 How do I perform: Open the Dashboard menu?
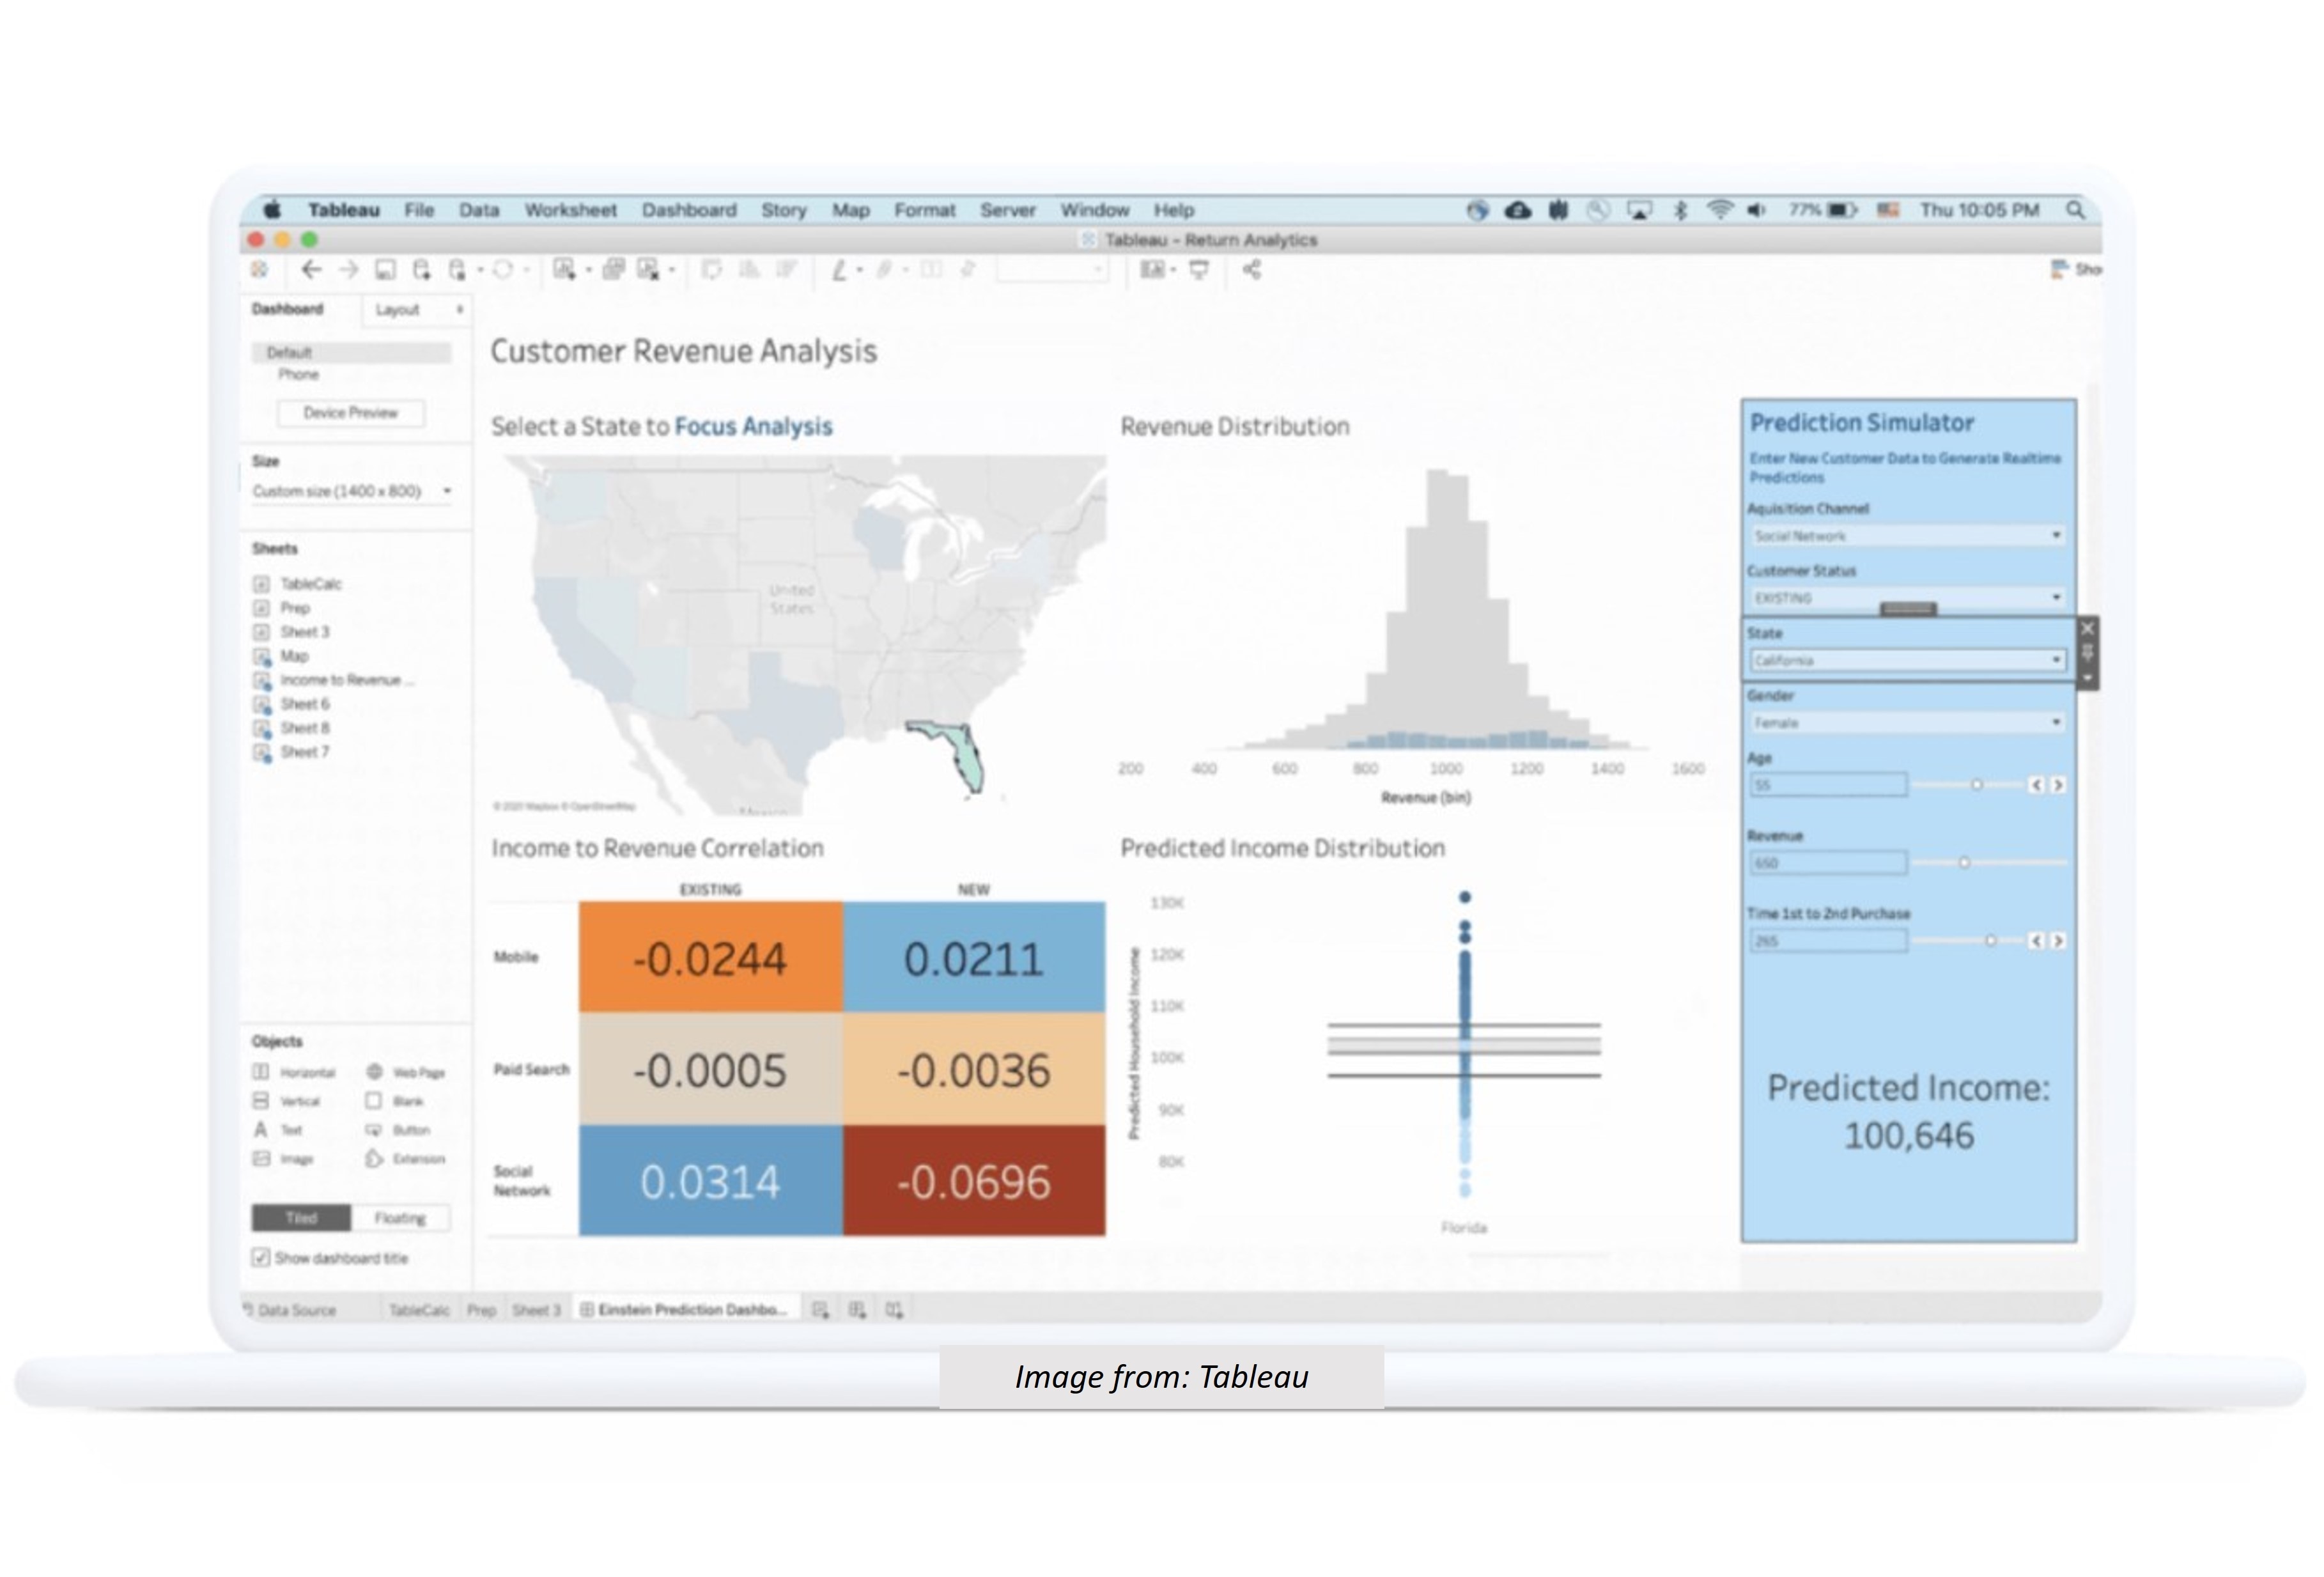tap(689, 210)
